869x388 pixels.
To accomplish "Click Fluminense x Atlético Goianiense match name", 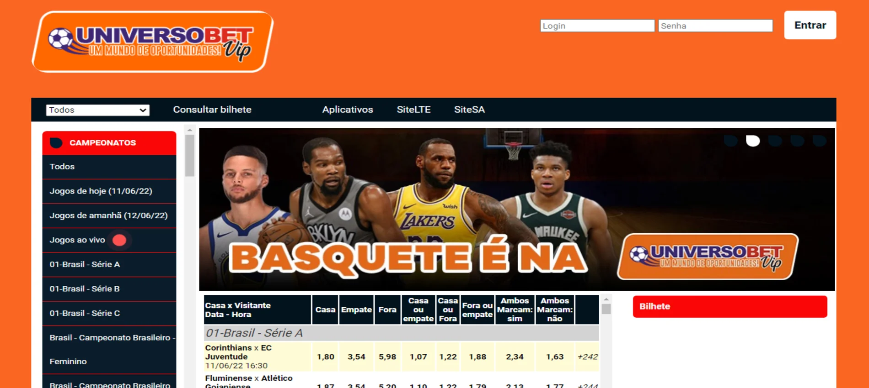I will pos(249,382).
